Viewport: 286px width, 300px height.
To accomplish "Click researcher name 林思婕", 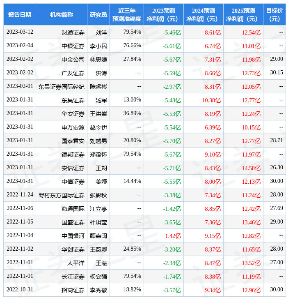I will [98, 59].
